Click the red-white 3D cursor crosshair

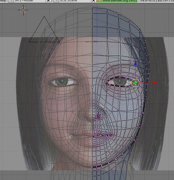(23, 10)
